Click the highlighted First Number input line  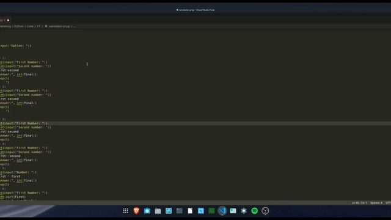click(x=24, y=123)
